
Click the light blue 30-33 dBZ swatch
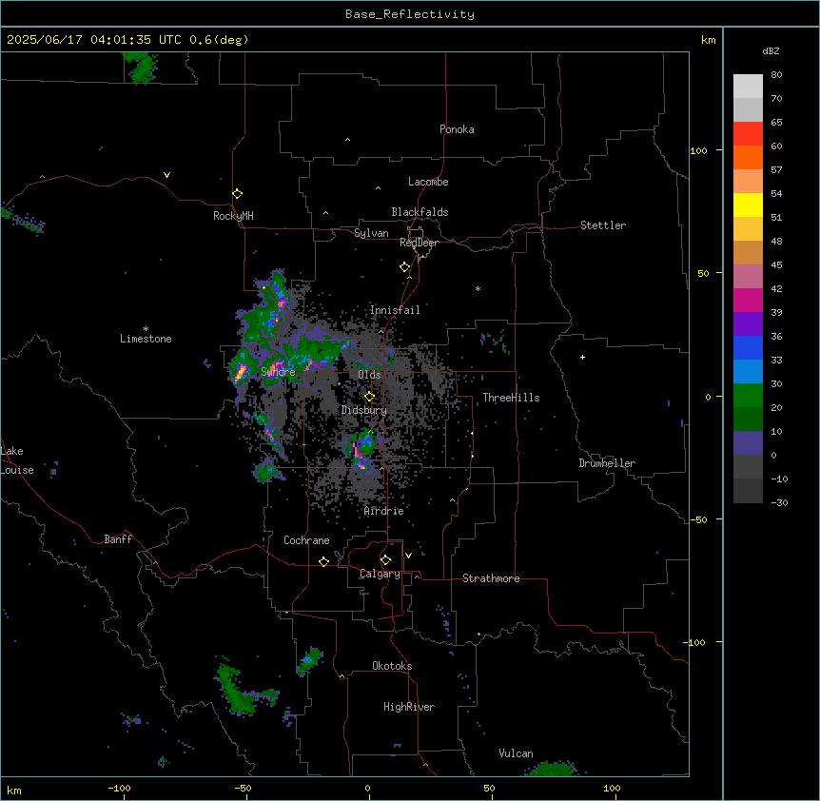(748, 372)
